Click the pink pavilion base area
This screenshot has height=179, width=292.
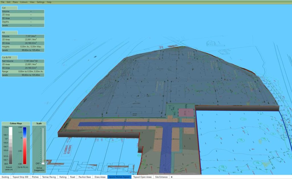(186, 113)
